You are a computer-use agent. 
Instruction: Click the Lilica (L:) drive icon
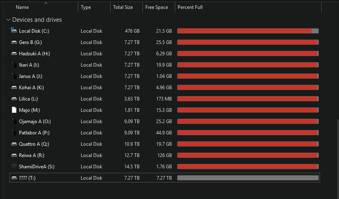14,99
